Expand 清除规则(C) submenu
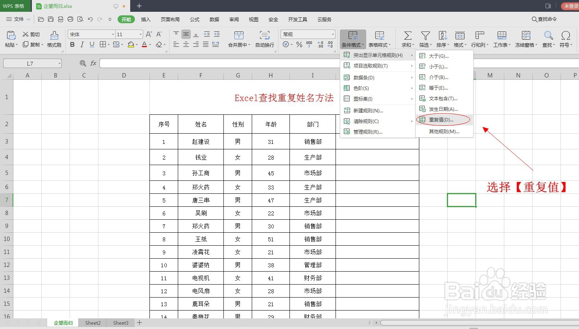This screenshot has width=579, height=329. [x=378, y=121]
